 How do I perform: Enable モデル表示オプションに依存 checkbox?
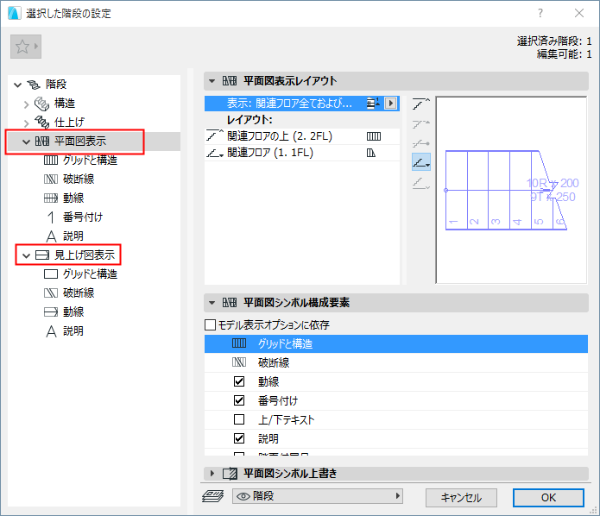point(210,324)
